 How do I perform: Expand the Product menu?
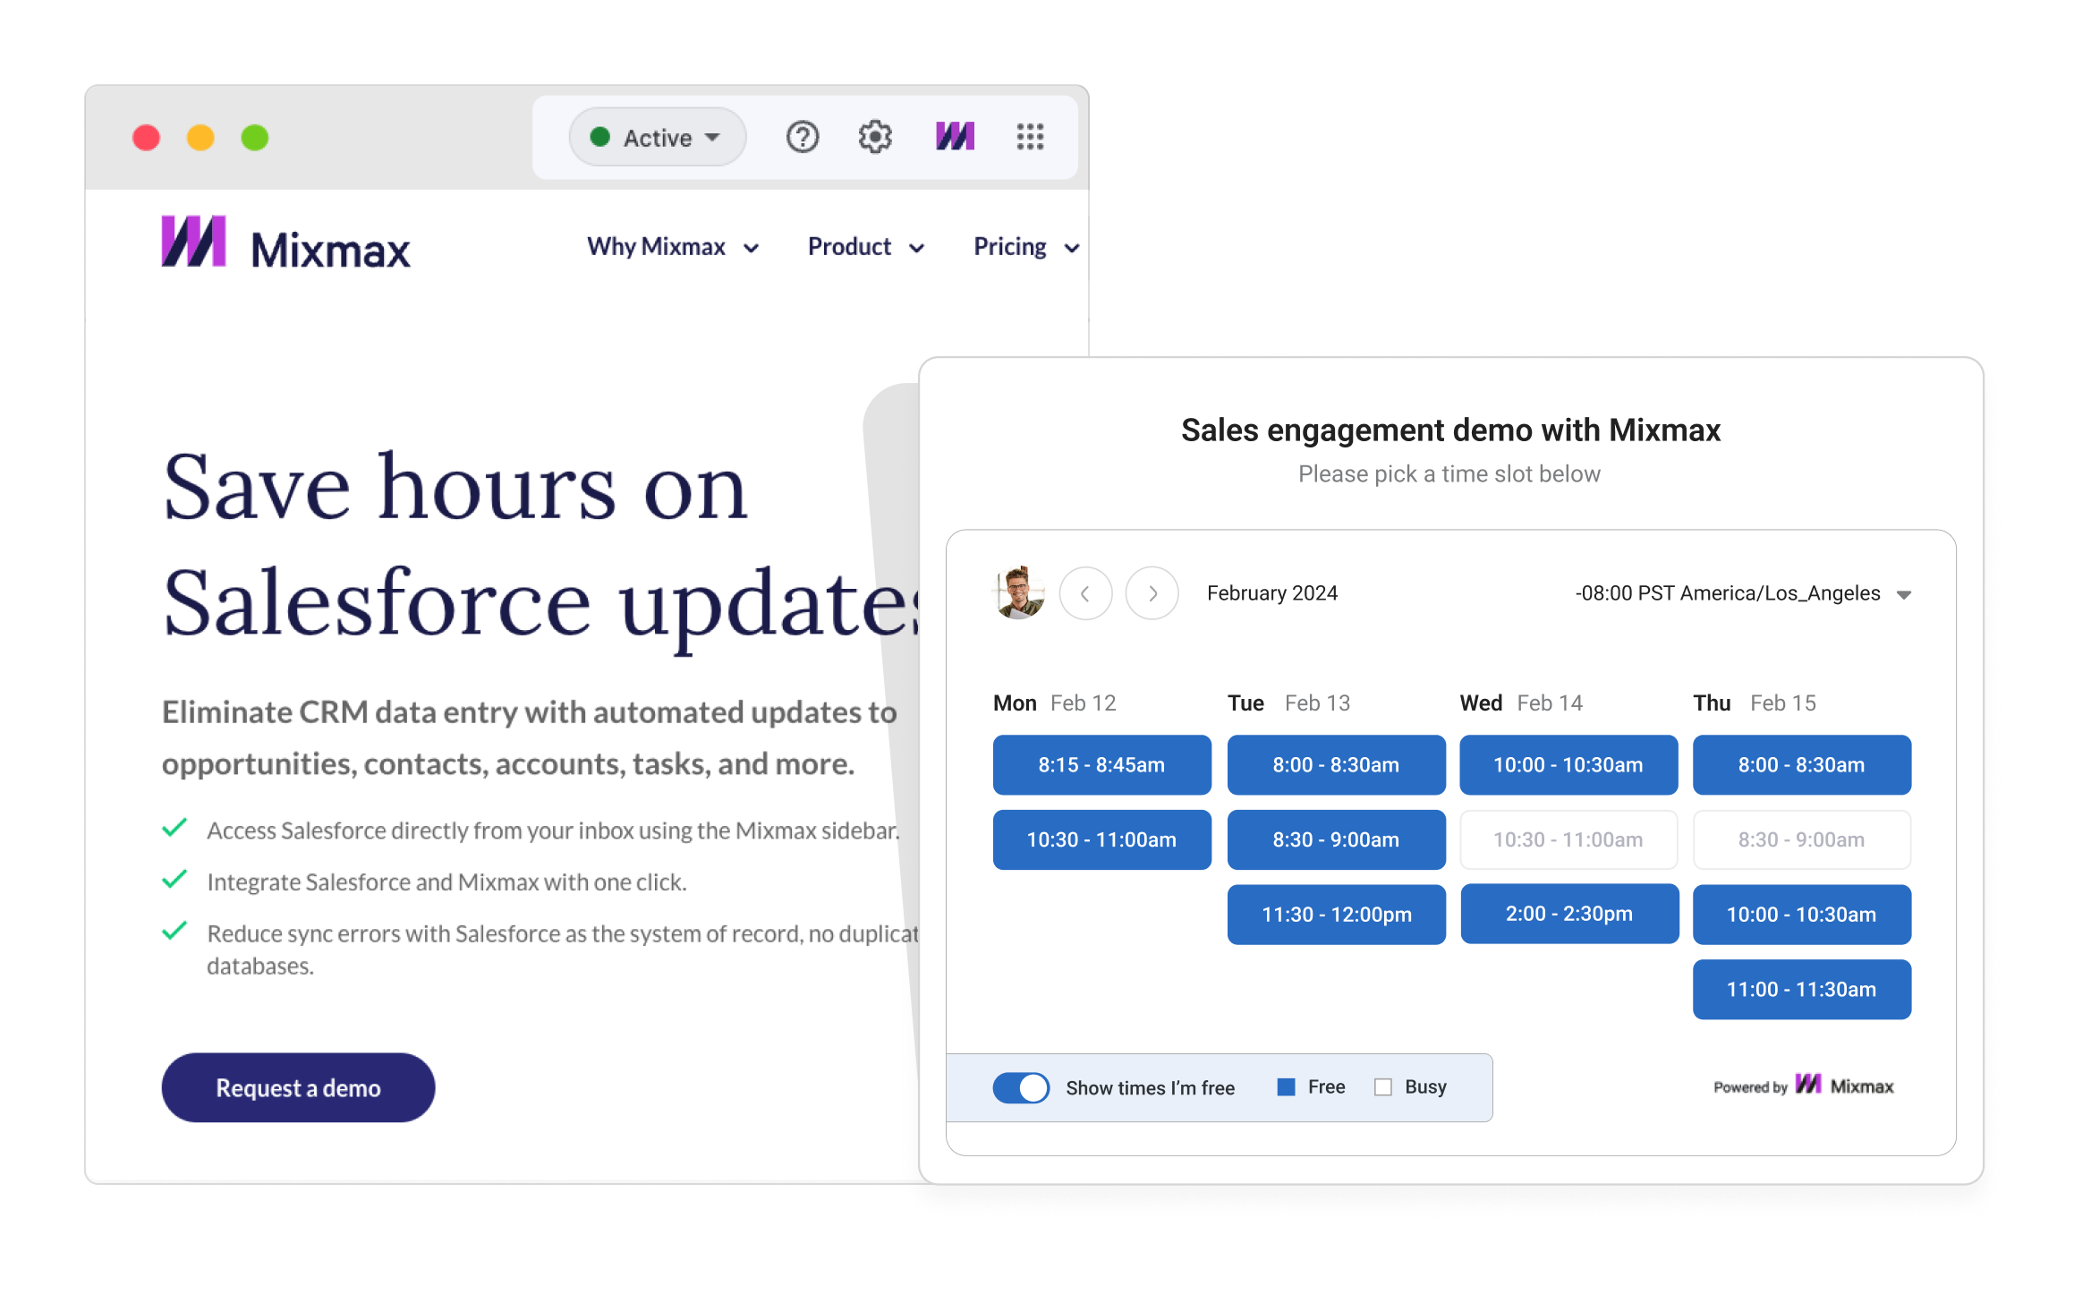865,247
